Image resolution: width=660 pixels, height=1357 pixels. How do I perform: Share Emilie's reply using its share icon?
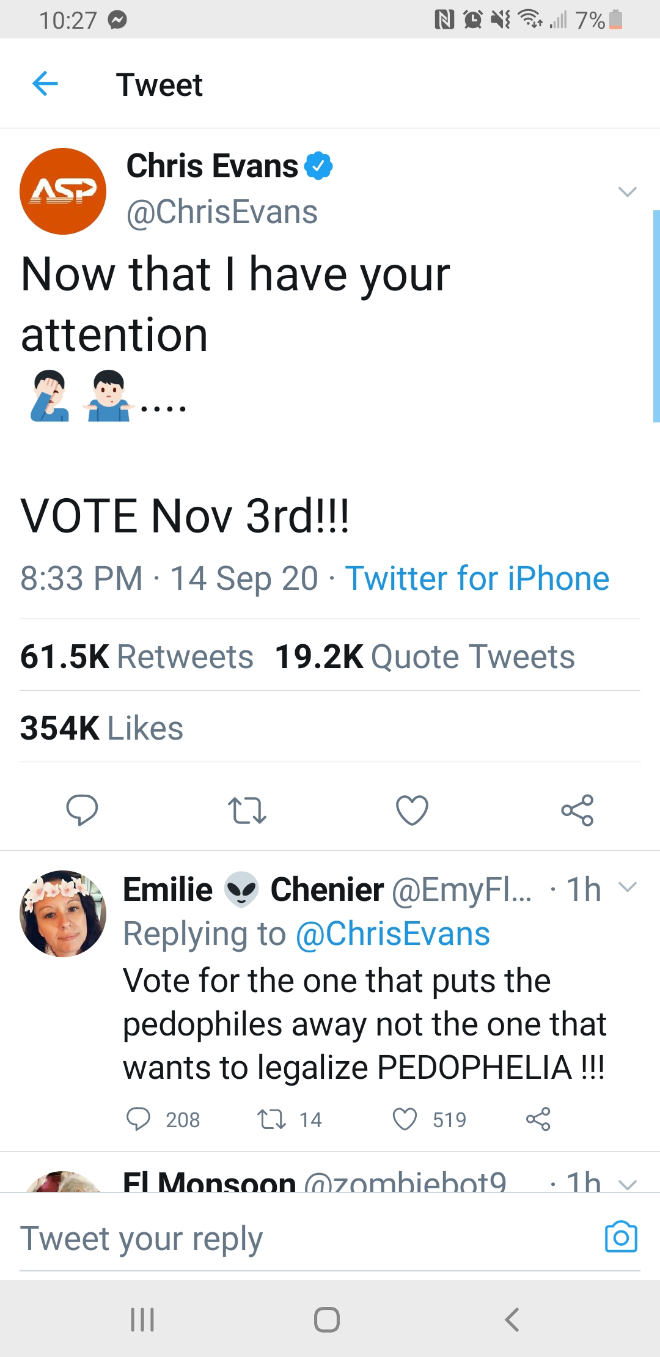point(537,1119)
